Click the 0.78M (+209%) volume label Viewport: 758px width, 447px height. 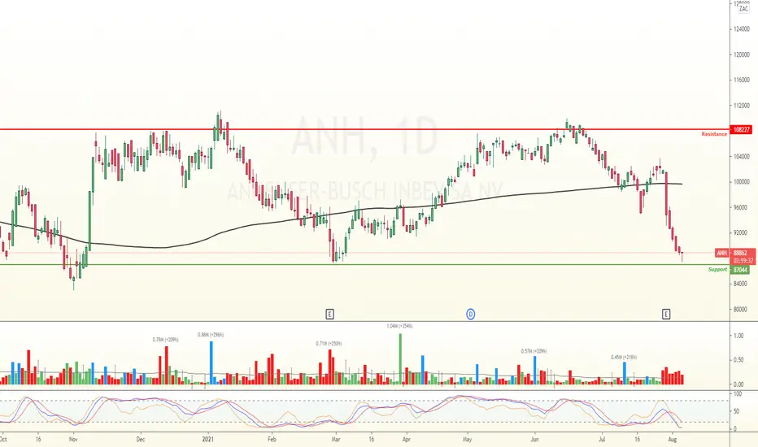click(165, 340)
